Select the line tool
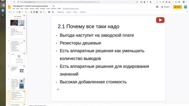 tap(44, 12)
